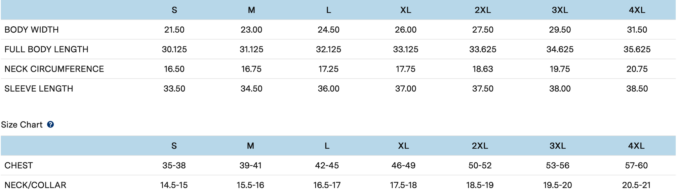Select the 2XL column header in the top table
The width and height of the screenshot is (677, 196).
pos(483,10)
